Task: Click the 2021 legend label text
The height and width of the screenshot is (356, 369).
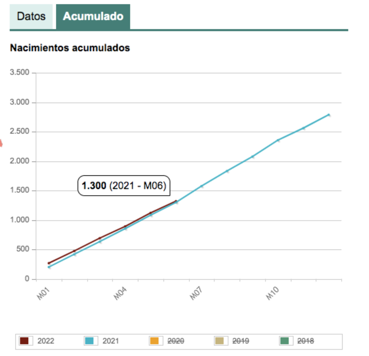Action: (111, 341)
